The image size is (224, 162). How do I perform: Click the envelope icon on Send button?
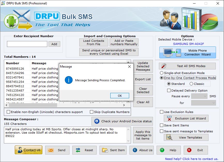click(x=51, y=150)
